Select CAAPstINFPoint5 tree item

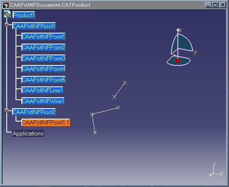44,80
